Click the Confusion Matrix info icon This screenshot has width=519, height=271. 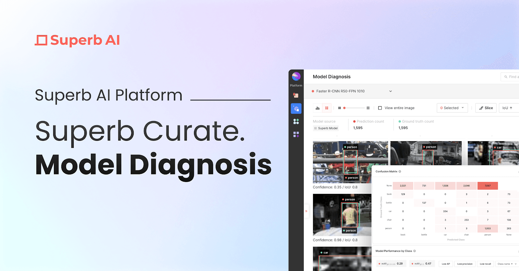400,172
